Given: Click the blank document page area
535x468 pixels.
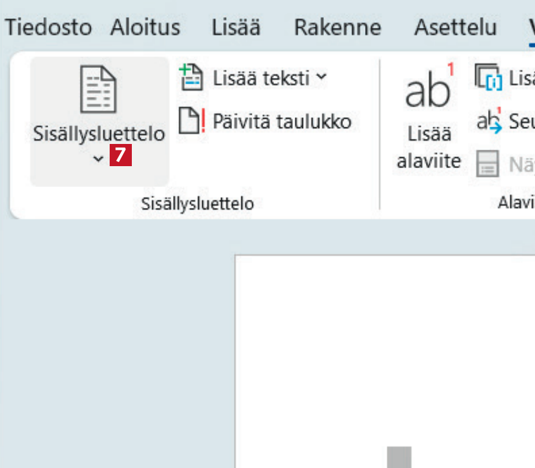Looking at the screenshot, I should pyautogui.click(x=385, y=361).
